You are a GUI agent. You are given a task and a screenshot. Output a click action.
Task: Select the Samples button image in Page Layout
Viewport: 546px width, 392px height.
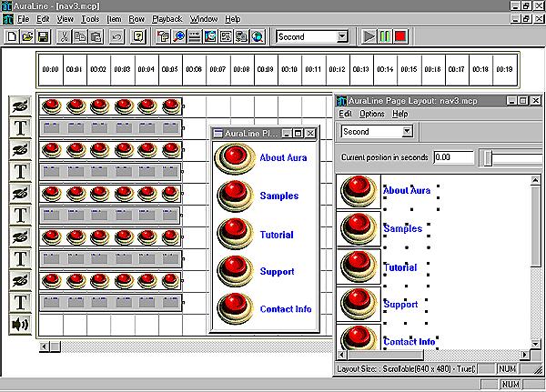(359, 228)
